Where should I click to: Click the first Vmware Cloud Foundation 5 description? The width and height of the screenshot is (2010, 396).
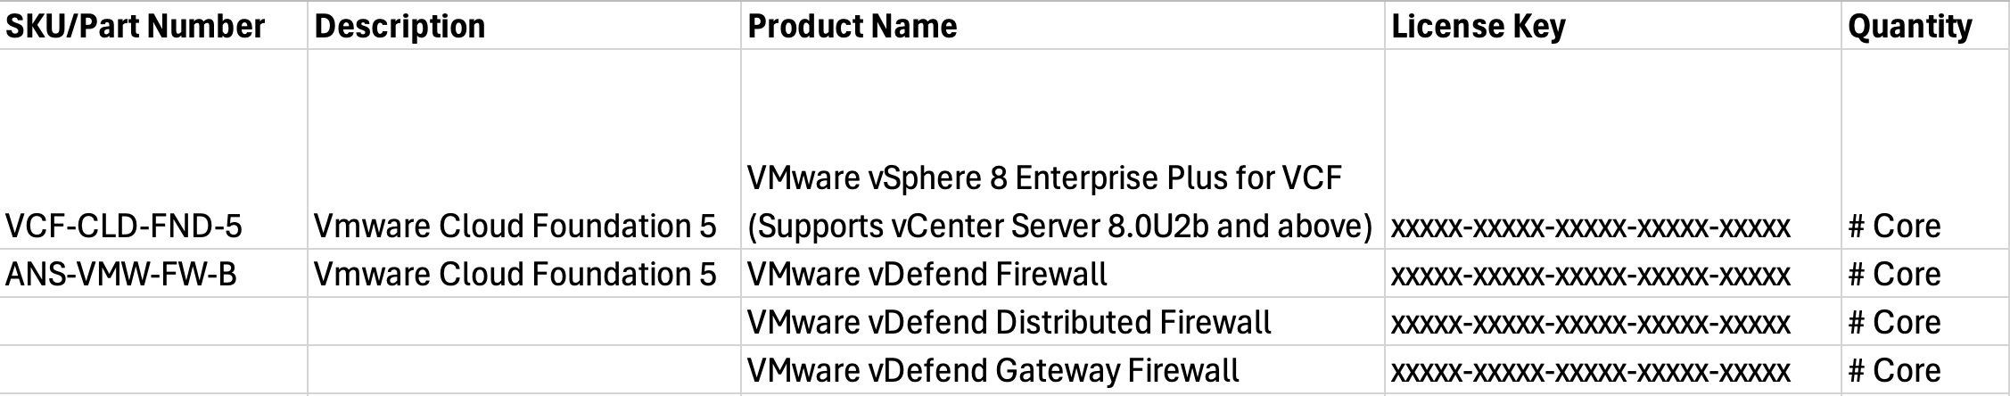515,227
